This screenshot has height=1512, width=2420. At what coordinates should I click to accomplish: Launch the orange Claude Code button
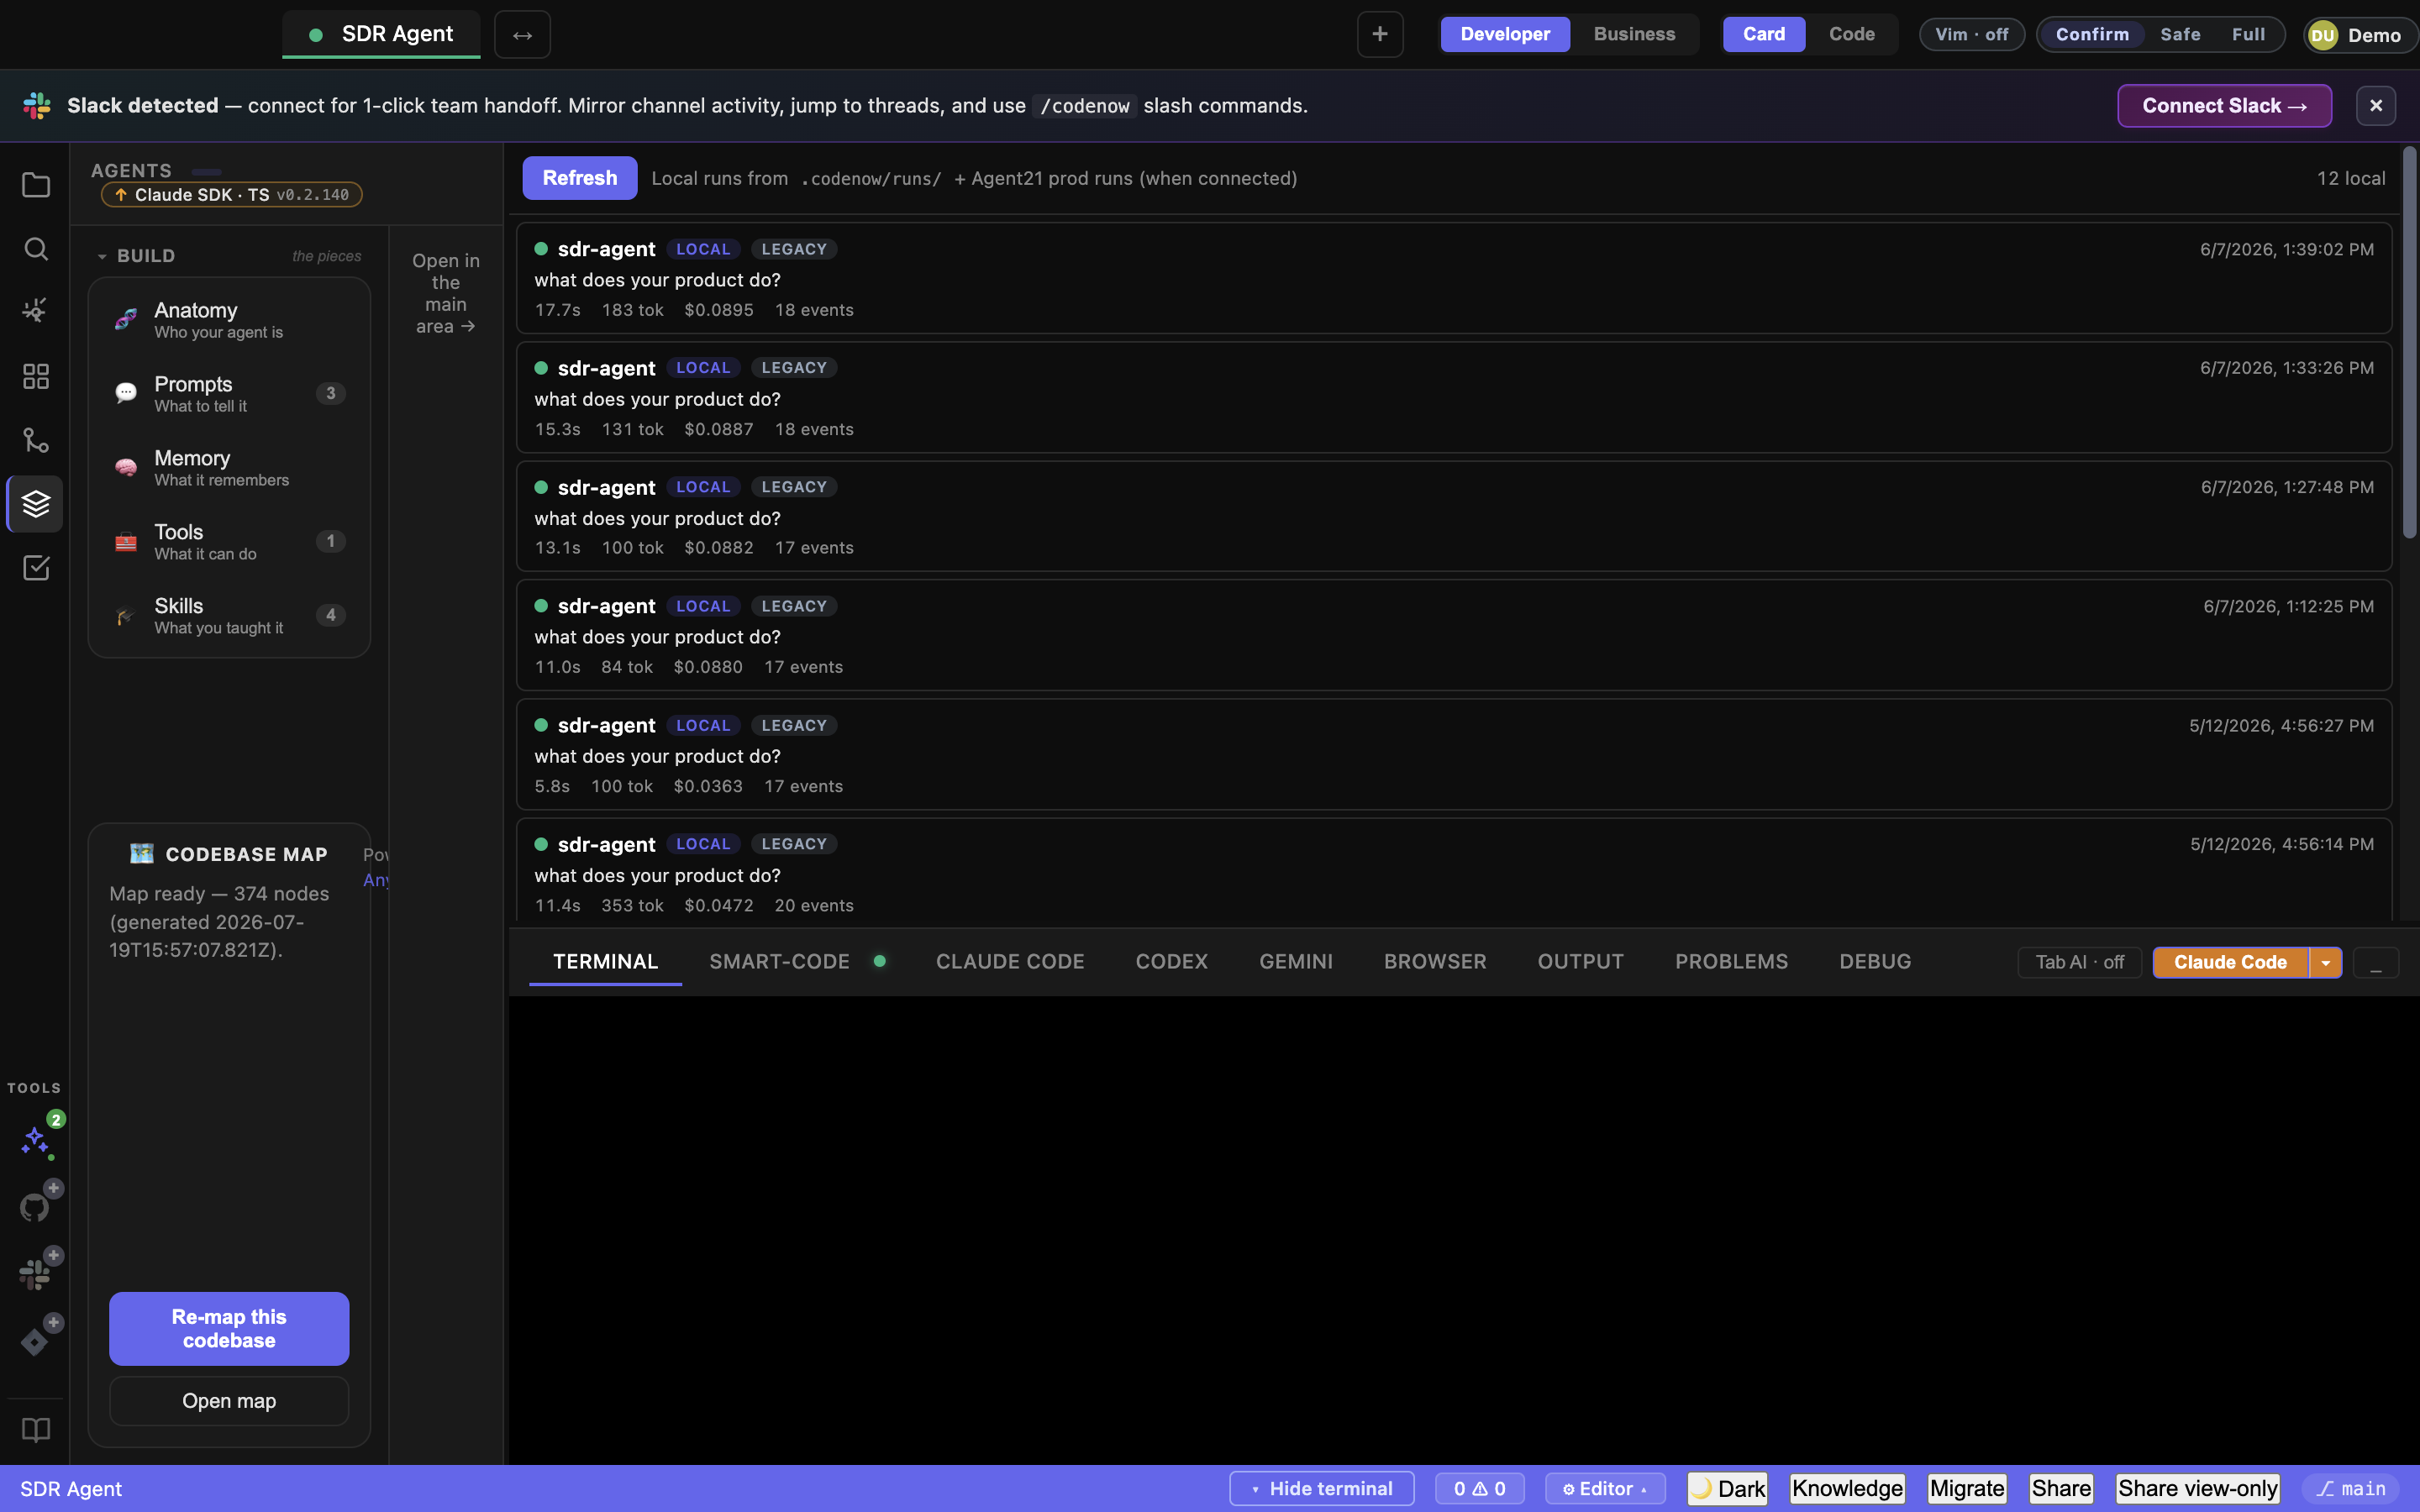tap(2230, 962)
